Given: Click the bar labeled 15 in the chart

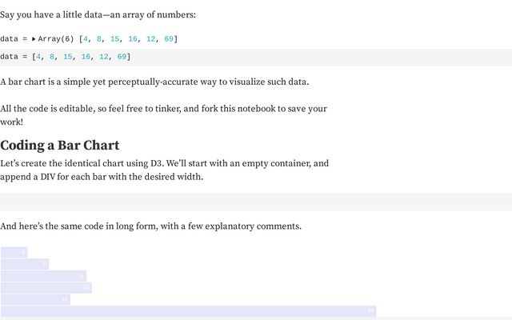Looking at the screenshot, I should point(43,276).
